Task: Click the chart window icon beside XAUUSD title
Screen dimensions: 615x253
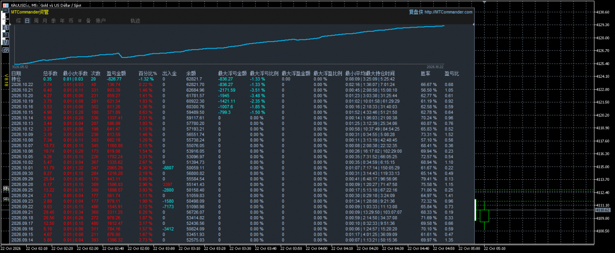Action: click(6, 5)
